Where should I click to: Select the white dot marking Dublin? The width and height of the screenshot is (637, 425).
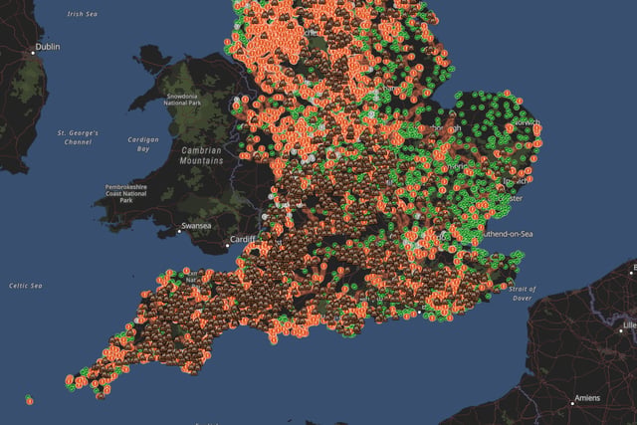(x=33, y=53)
